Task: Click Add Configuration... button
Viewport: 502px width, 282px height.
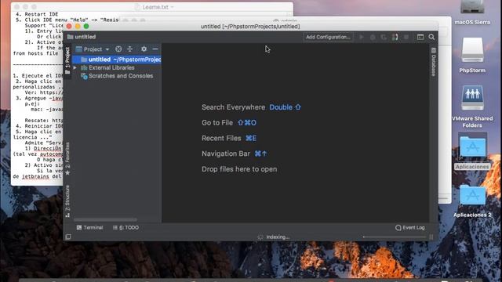Action: (x=328, y=37)
